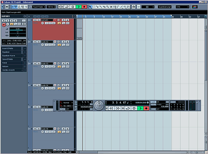Solo the GUITAR1 track

(x=39, y=20)
